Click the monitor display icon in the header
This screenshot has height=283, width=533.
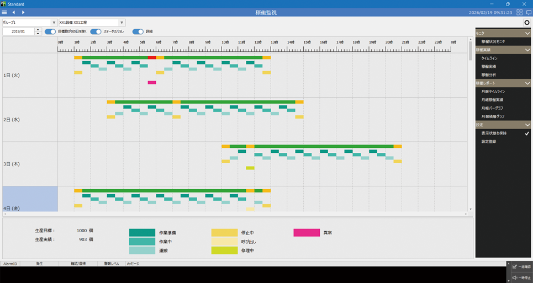coord(528,12)
